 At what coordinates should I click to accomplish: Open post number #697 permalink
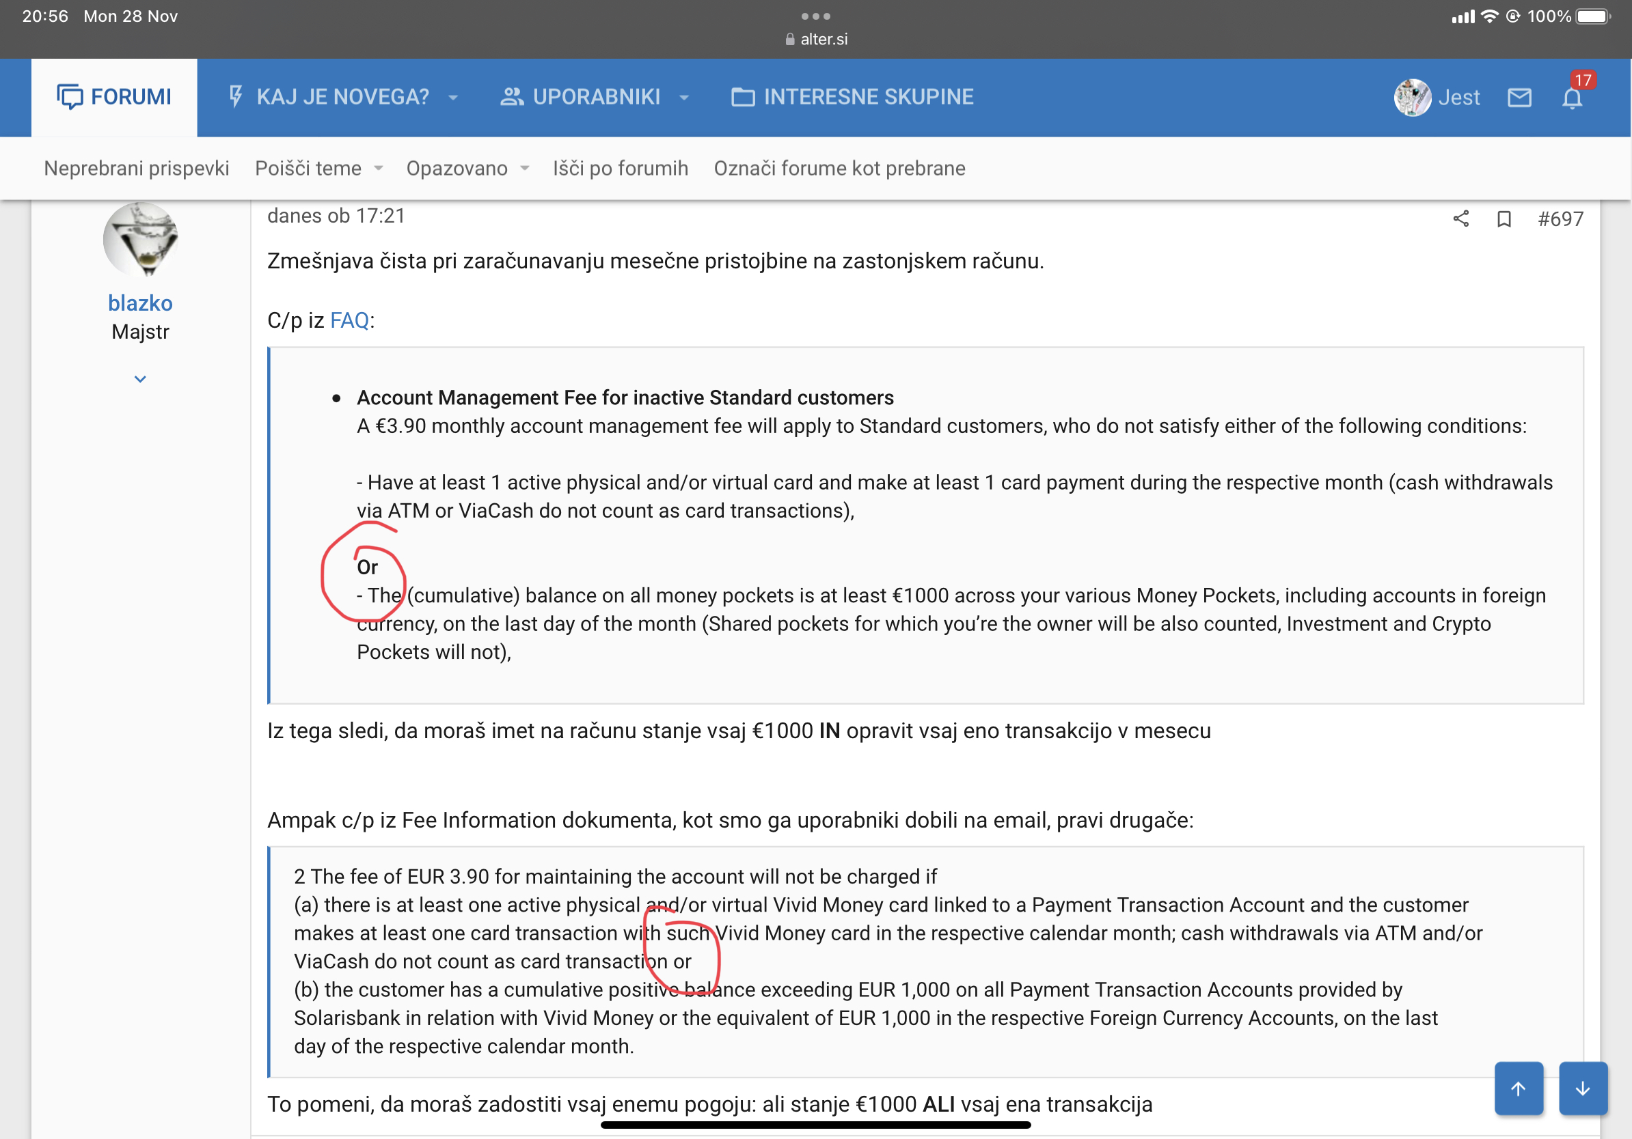coord(1560,219)
